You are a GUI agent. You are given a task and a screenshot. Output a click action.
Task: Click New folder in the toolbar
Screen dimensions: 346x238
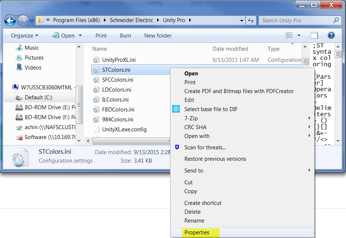[x=158, y=36]
